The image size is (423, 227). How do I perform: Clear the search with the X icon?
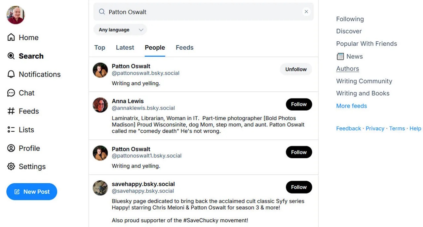(x=306, y=12)
